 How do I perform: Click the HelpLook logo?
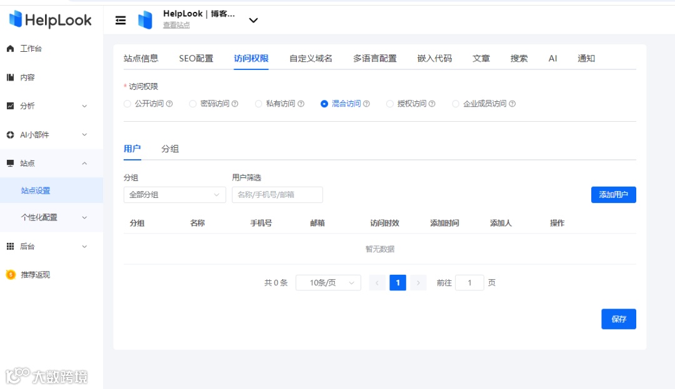tap(50, 19)
